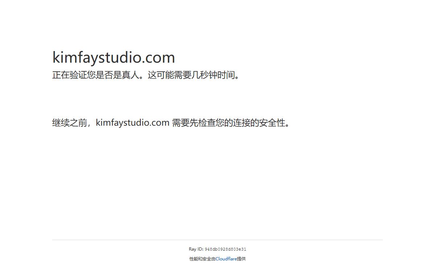Click the 'Ray ID:' label
The width and height of the screenshot is (435, 268).
coord(196,249)
